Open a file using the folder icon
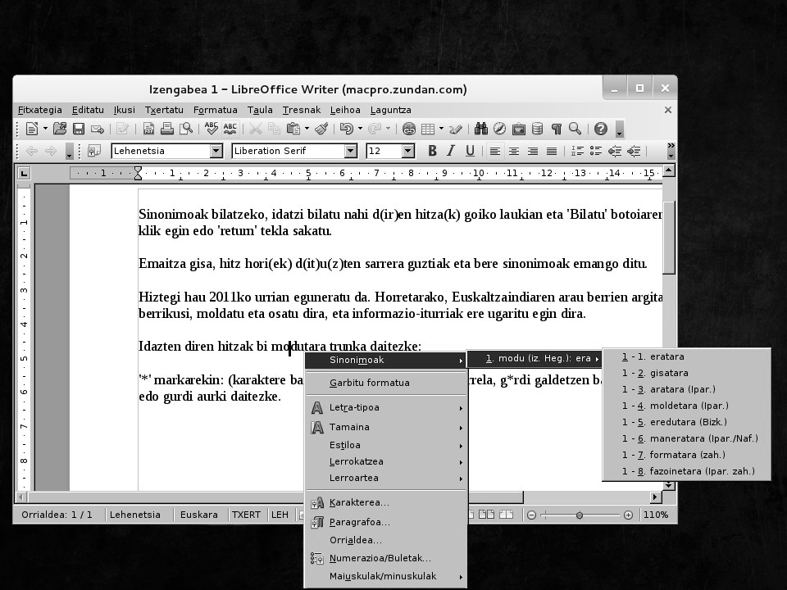787x590 pixels. [x=60, y=129]
